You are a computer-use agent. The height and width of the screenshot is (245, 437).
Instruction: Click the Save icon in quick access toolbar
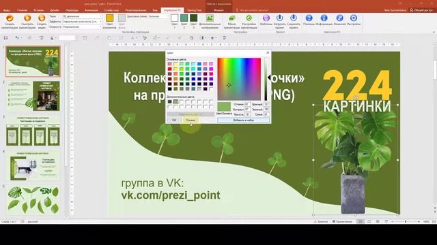point(5,38)
